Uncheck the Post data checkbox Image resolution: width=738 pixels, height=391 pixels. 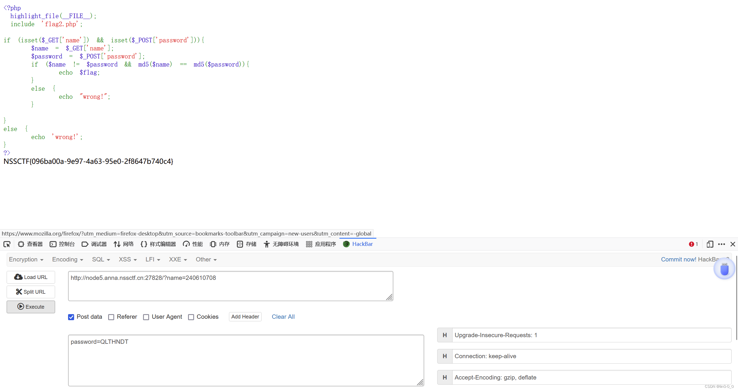tap(71, 317)
